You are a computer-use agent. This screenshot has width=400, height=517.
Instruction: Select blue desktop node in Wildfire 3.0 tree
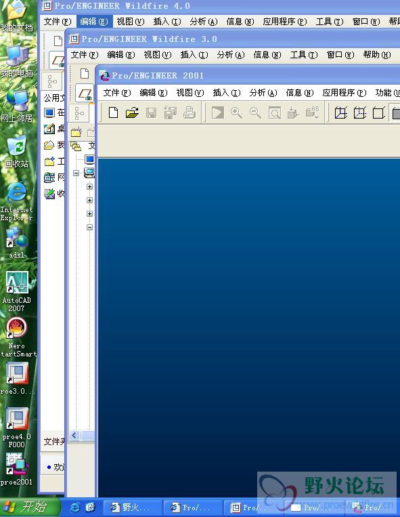pos(89,159)
